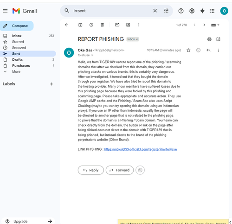
Task: Open the Snoozed folder
Action: [28, 48]
